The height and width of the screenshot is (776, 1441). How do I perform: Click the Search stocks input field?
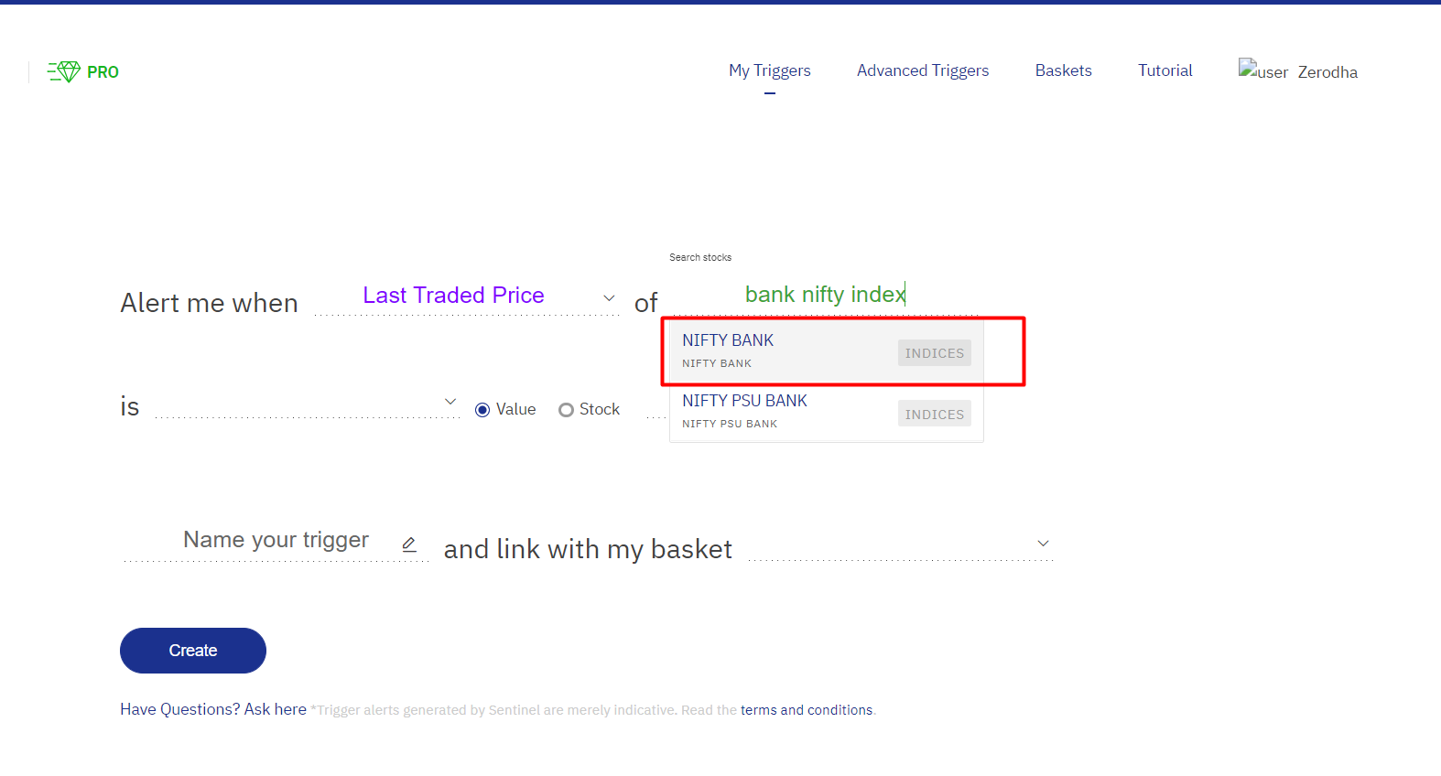click(825, 295)
